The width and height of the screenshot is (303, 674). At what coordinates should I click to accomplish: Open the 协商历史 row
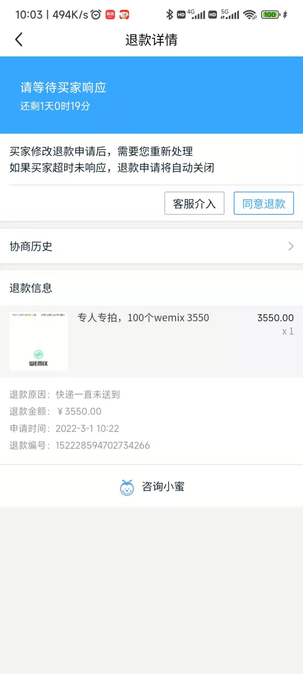pyautogui.click(x=151, y=246)
